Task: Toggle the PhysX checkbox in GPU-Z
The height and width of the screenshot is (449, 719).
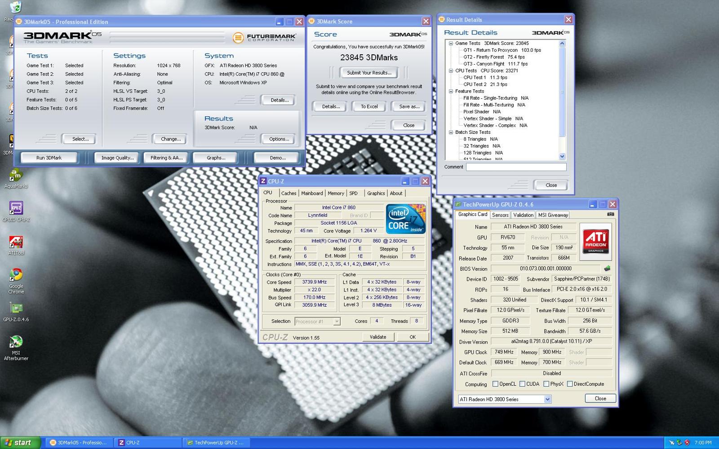Action: click(546, 384)
